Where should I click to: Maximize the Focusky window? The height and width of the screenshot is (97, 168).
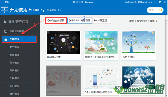pos(160,2)
